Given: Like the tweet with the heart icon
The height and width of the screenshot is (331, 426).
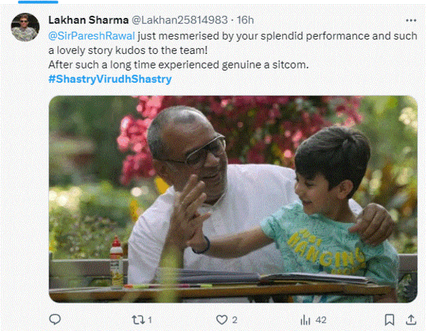Looking at the screenshot, I should [x=222, y=319].
